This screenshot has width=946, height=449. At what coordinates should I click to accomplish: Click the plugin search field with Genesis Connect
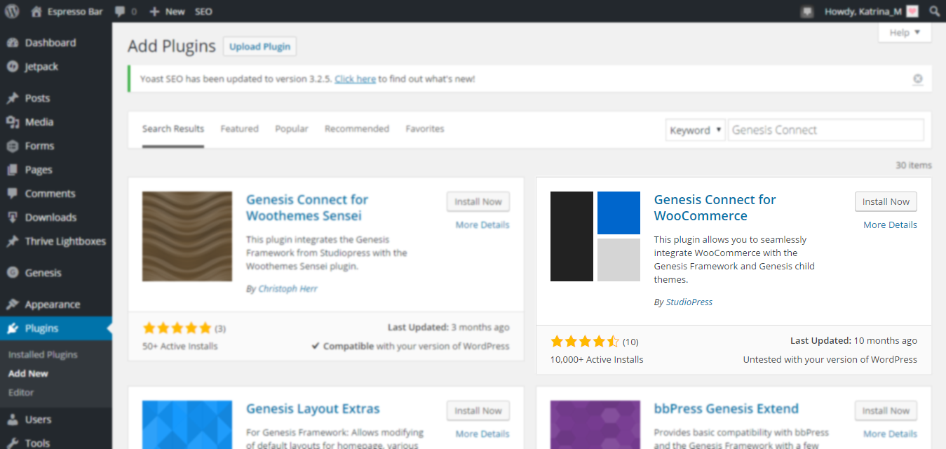tap(826, 130)
